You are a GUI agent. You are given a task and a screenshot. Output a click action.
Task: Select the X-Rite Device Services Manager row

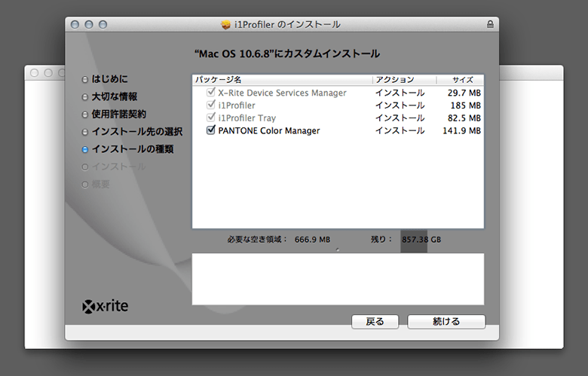[x=338, y=93]
